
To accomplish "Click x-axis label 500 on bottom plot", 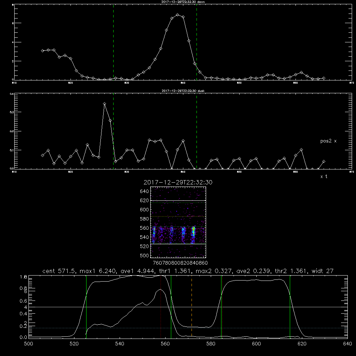I will tap(28, 344).
